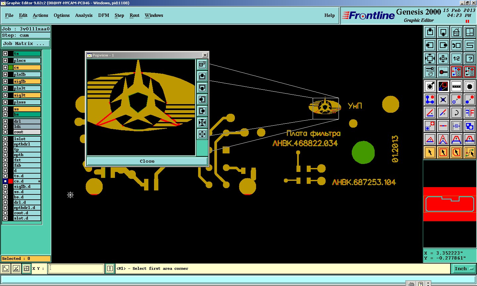Screen dimensions: 477x286
Task: Select the mpthdrl layer name
Action: [27, 144]
